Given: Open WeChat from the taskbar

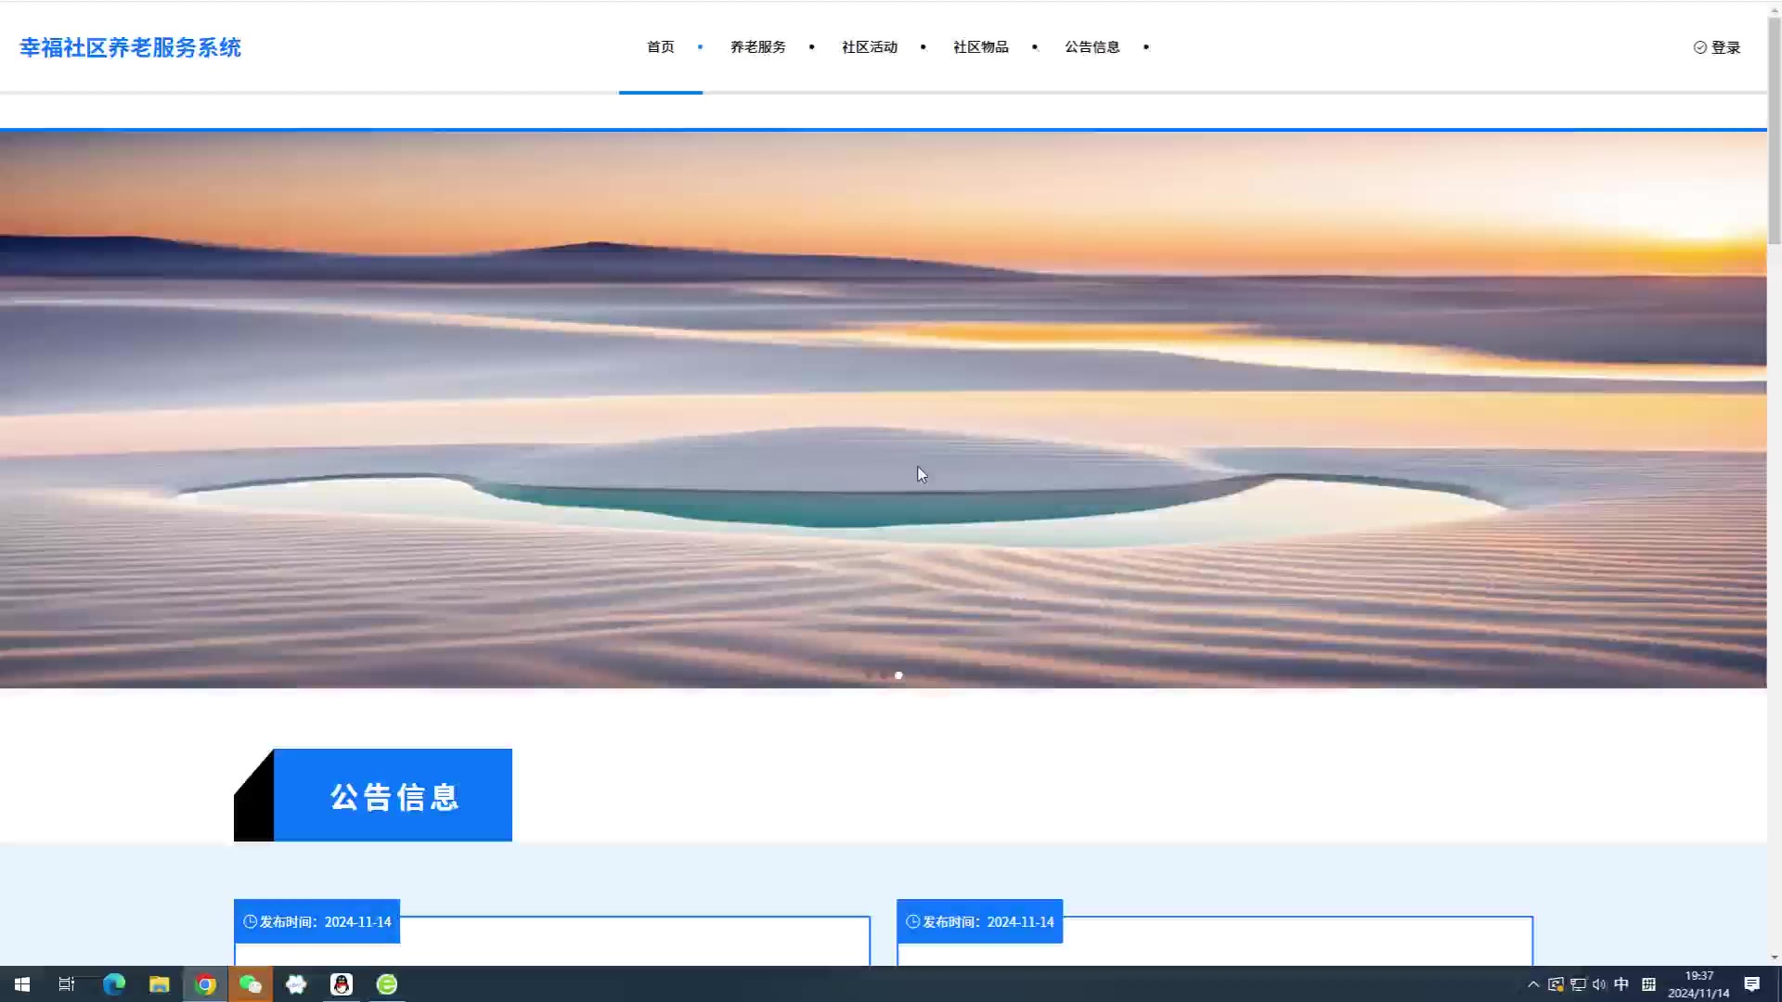Looking at the screenshot, I should click(251, 984).
